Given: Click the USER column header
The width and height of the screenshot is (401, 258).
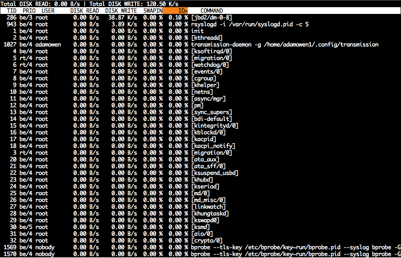Looking at the screenshot, I should pyautogui.click(x=48, y=11).
